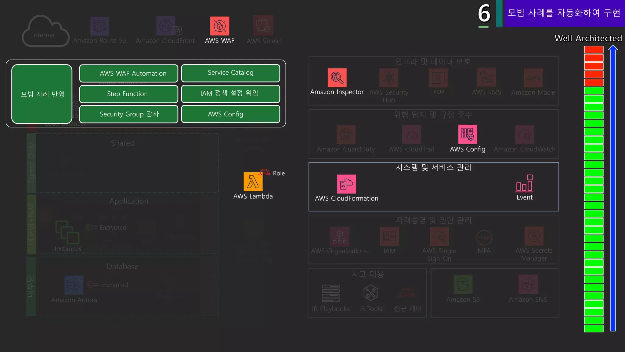Select the AWS WAF Automation box

coord(129,73)
